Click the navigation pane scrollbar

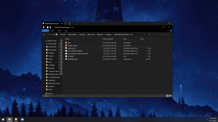point(61,57)
